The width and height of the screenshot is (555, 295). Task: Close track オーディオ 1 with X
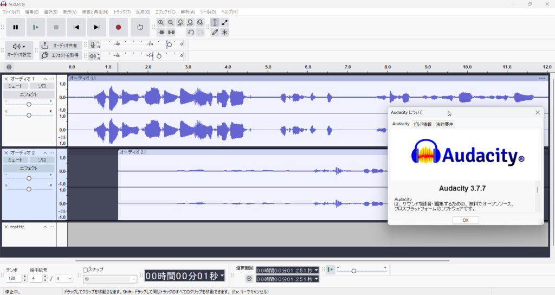point(6,79)
